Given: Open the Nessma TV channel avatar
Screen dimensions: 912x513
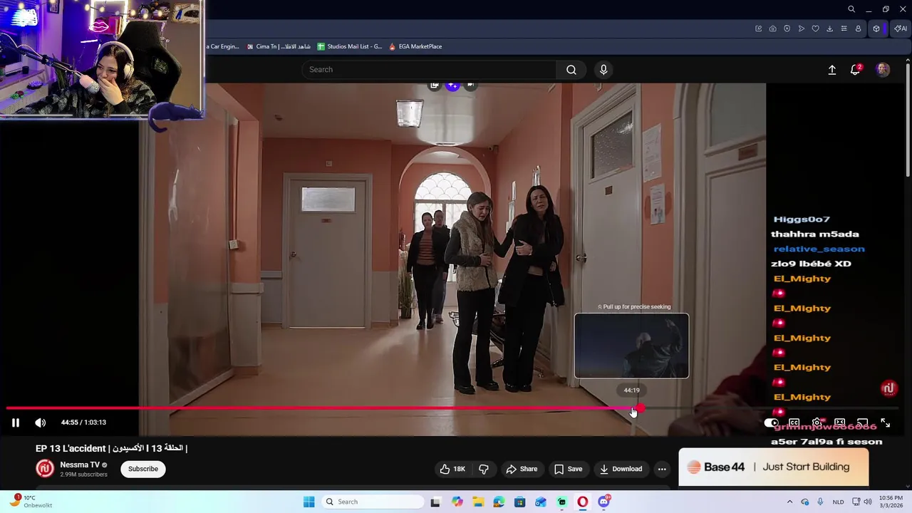Looking at the screenshot, I should click(x=45, y=468).
